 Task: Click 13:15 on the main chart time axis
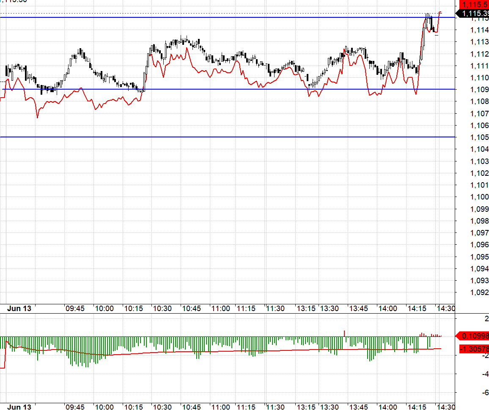click(305, 309)
